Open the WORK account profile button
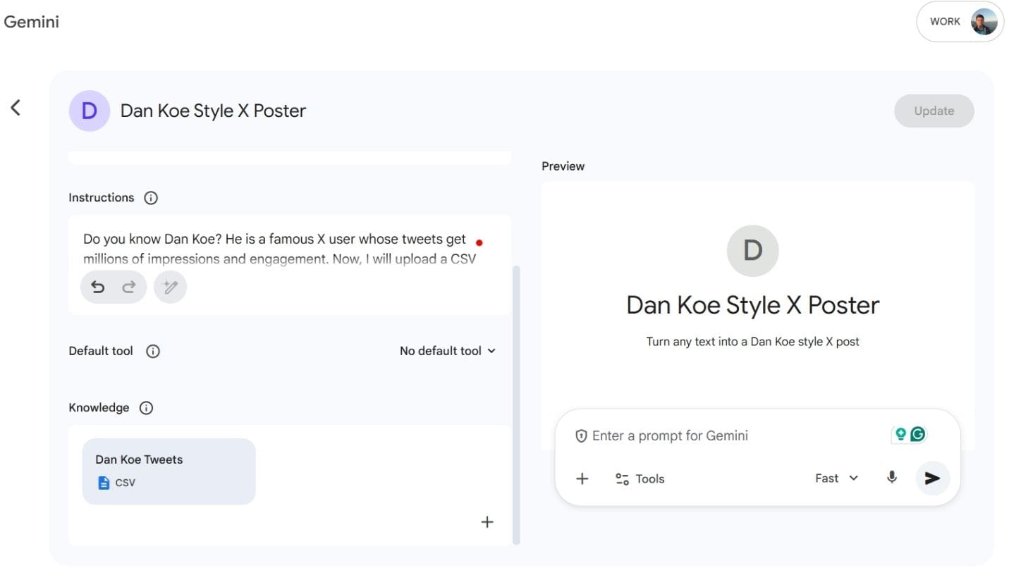Screen dimensions: 1009x570 (x=960, y=21)
